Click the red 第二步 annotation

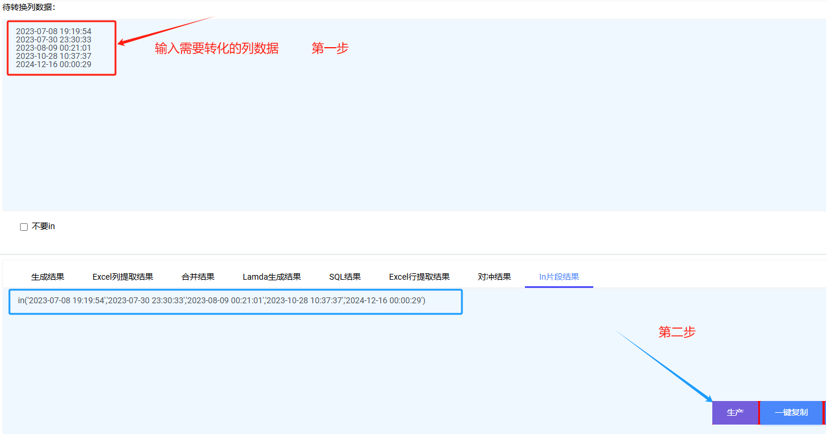[676, 332]
